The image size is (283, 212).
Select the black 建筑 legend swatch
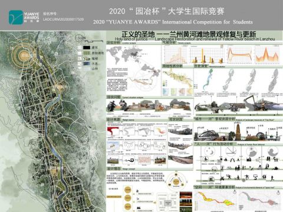click(x=87, y=48)
